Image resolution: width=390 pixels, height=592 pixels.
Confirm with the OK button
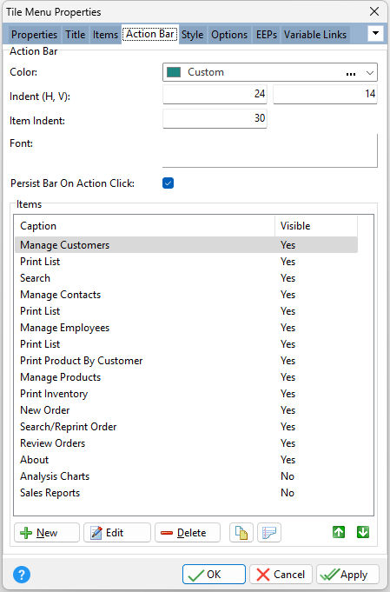point(214,575)
